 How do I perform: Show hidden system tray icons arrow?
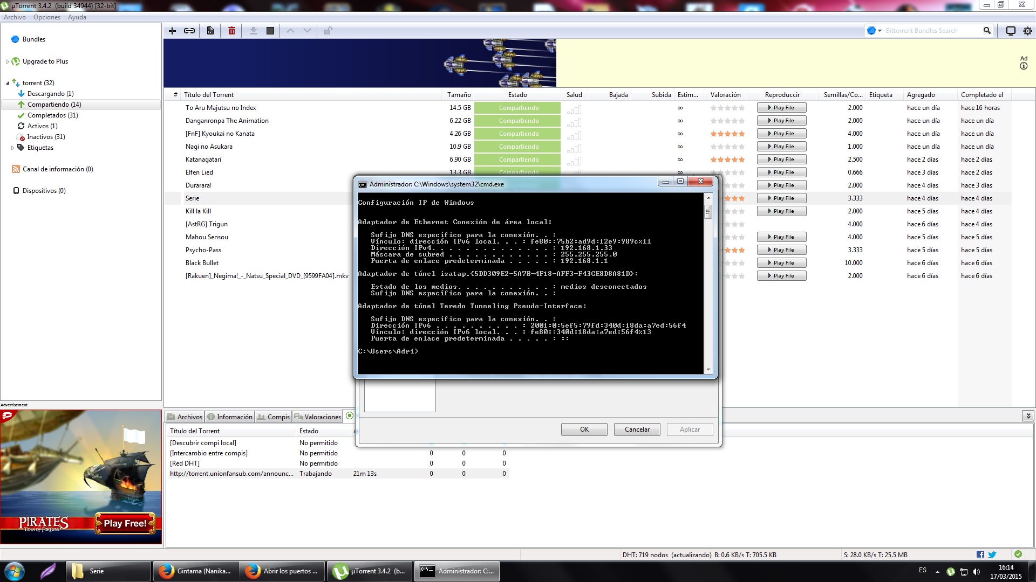point(937,571)
